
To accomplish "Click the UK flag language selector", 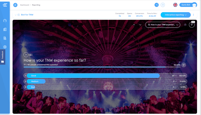I will [x=175, y=5].
